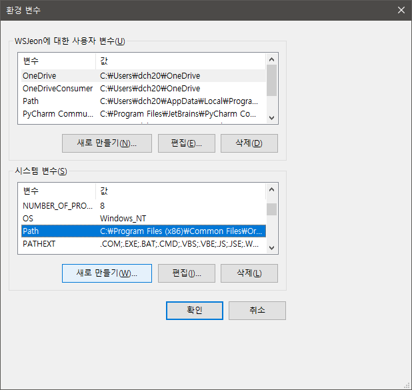Cancel with the 취소 button
Viewport: 412px width, 390px height.
click(257, 311)
